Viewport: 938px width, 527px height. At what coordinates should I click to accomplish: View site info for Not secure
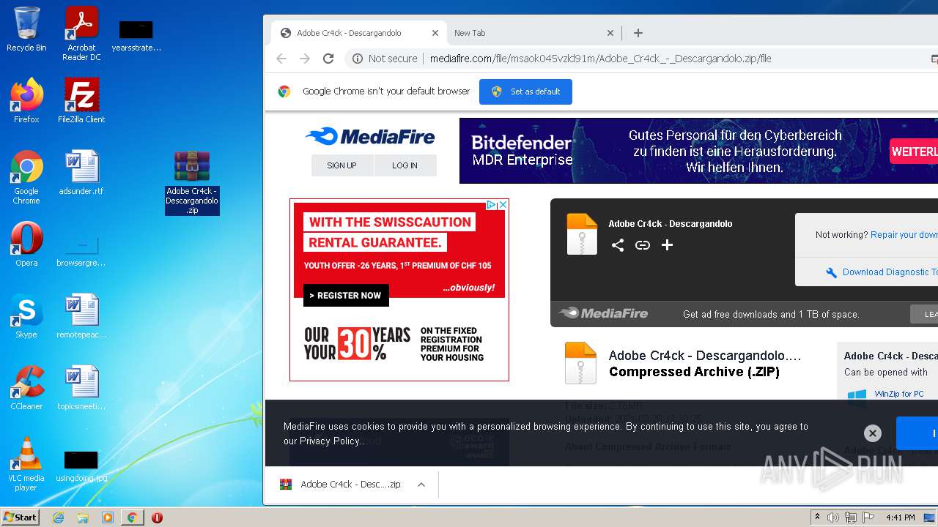tap(385, 59)
